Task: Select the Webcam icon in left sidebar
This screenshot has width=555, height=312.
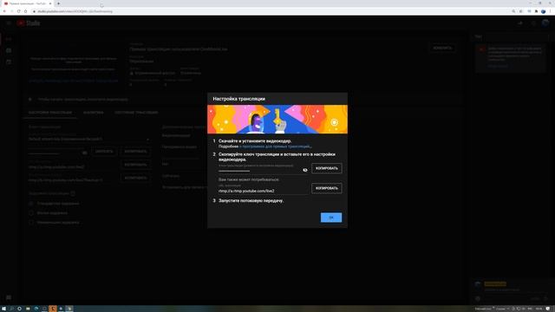Action: pyautogui.click(x=9, y=50)
